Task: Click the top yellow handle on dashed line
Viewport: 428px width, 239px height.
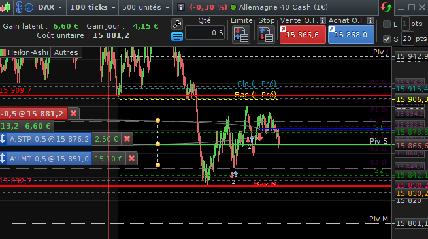Action: 157,120
